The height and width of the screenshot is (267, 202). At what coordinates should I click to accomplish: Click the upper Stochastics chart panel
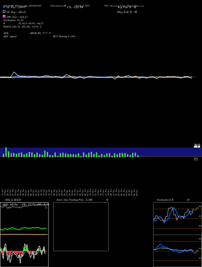[x=177, y=218]
